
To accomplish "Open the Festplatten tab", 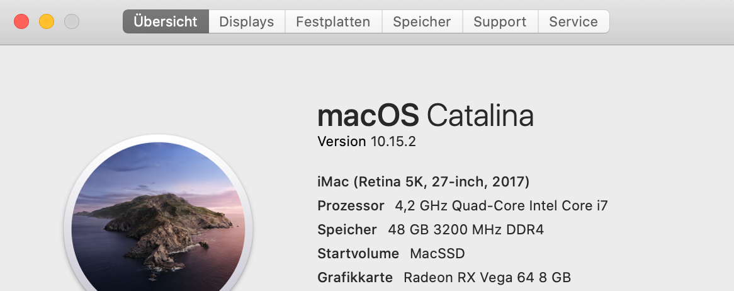I will 333,21.
